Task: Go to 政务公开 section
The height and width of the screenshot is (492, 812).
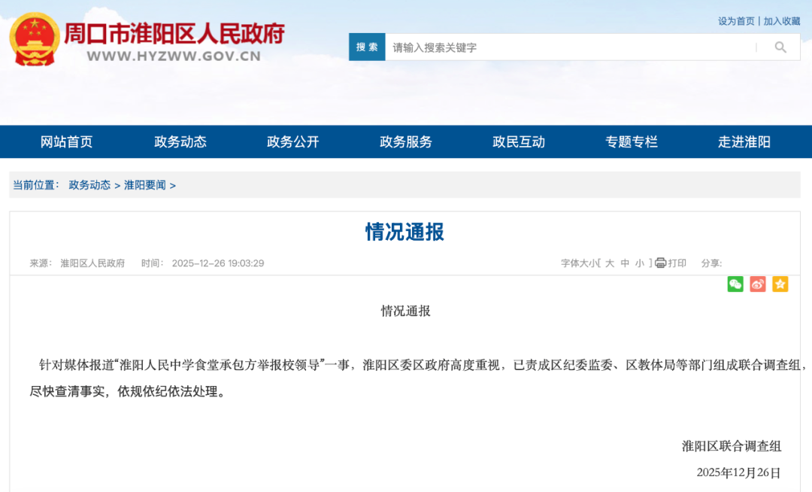Action: click(x=292, y=142)
